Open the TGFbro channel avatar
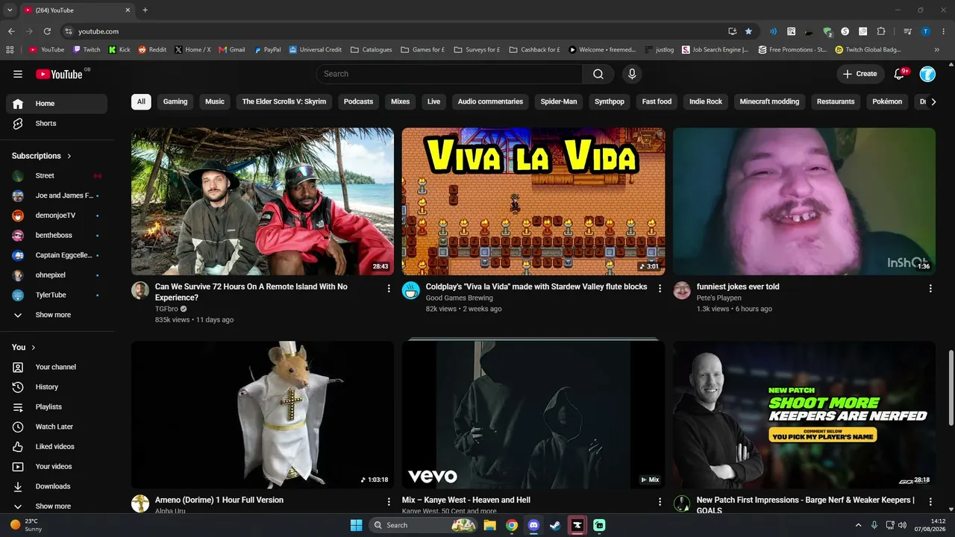This screenshot has width=955, height=537. click(x=140, y=290)
